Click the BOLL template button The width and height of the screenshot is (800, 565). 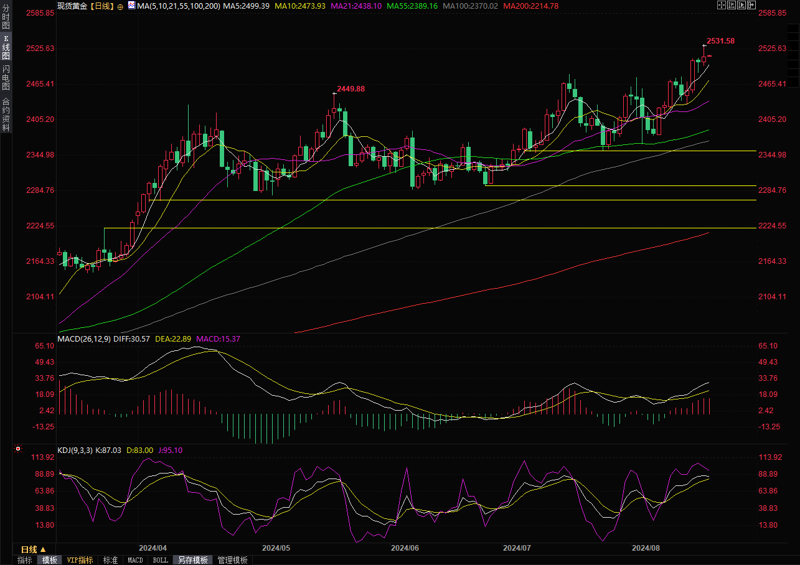[160, 560]
